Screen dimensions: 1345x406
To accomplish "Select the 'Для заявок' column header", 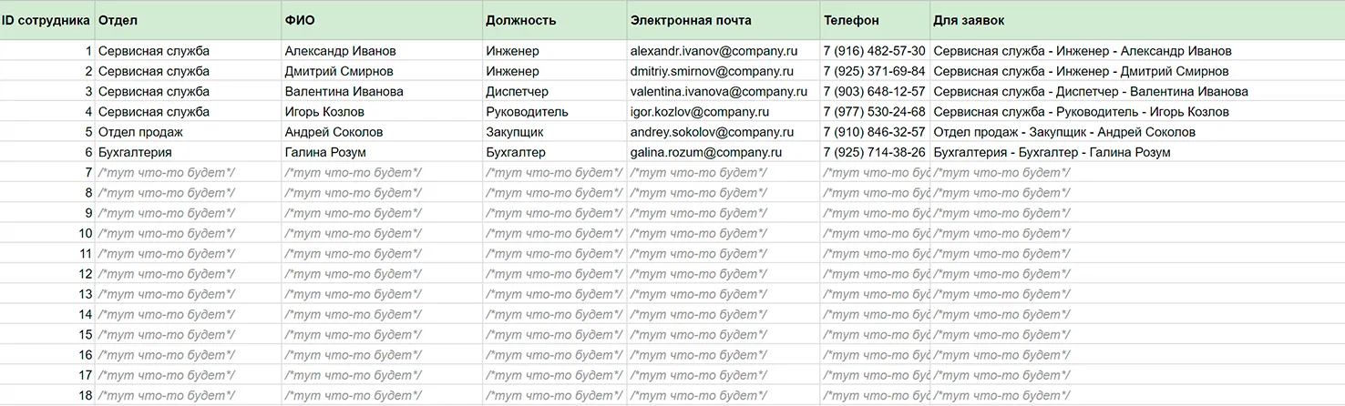I will pyautogui.click(x=1137, y=20).
